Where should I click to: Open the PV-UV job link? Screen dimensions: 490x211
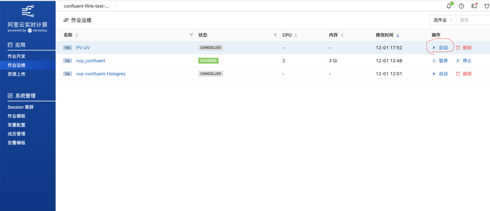coord(83,48)
